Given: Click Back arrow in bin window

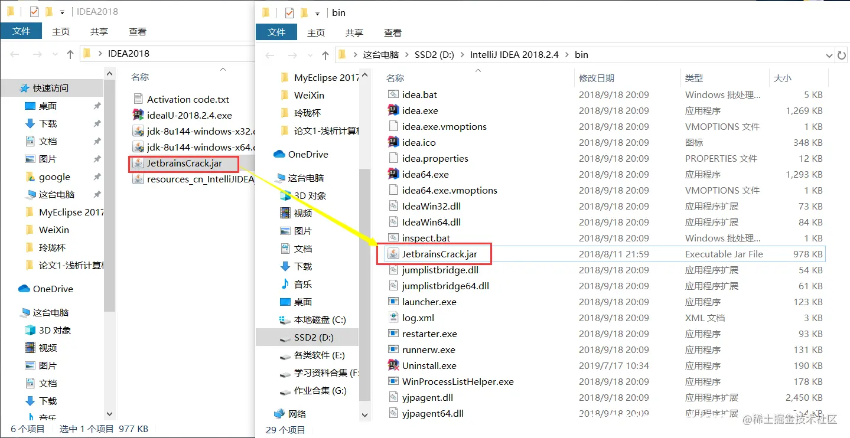Looking at the screenshot, I should pos(270,55).
